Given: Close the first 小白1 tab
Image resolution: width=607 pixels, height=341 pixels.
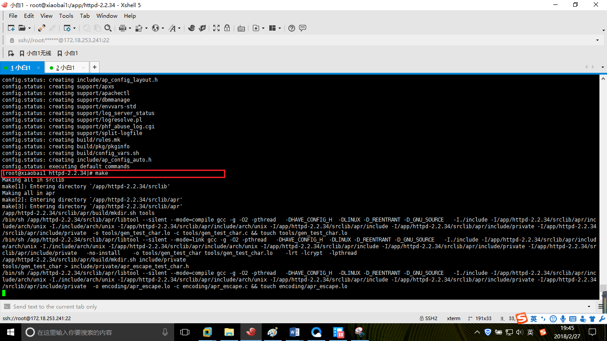Looking at the screenshot, I should click(39, 67).
